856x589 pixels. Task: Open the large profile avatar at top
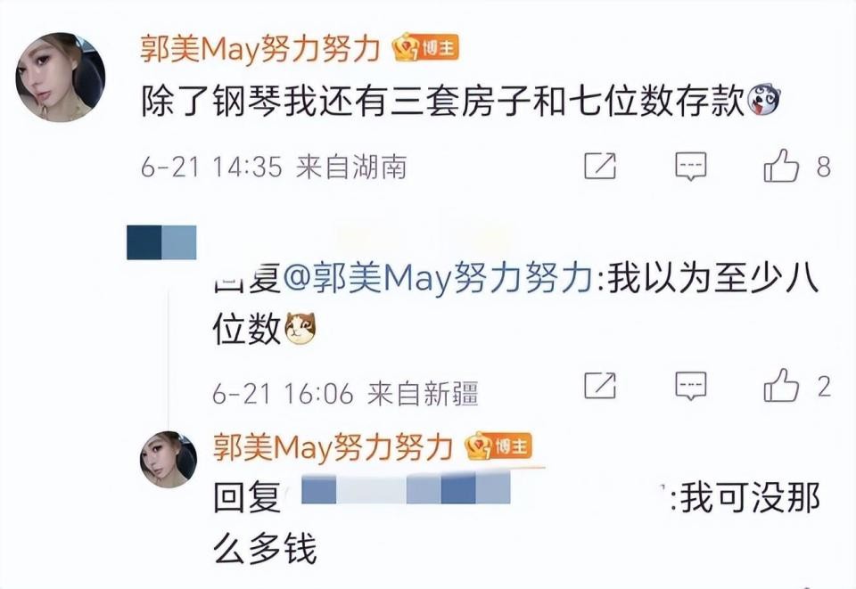60,78
